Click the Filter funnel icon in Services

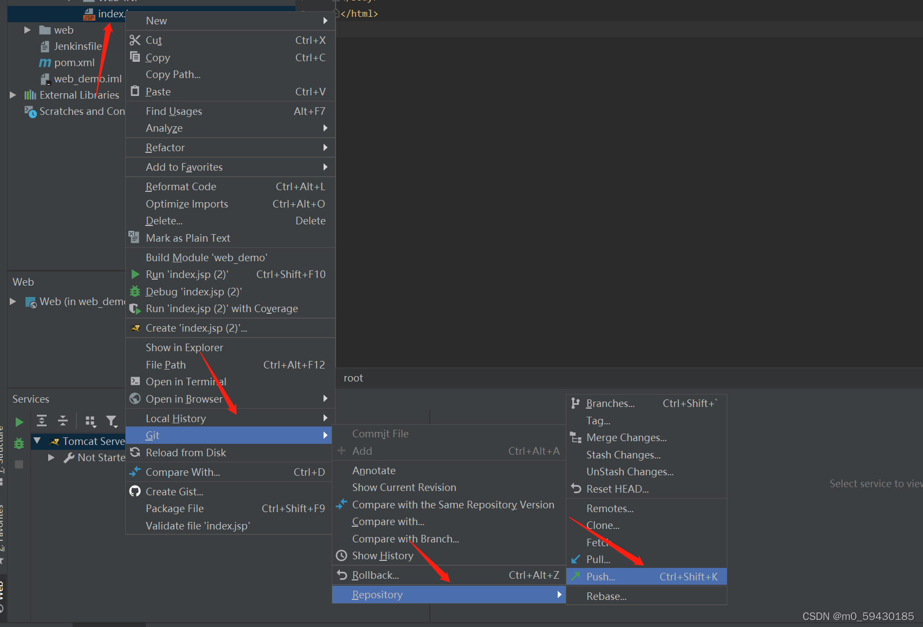click(x=112, y=421)
